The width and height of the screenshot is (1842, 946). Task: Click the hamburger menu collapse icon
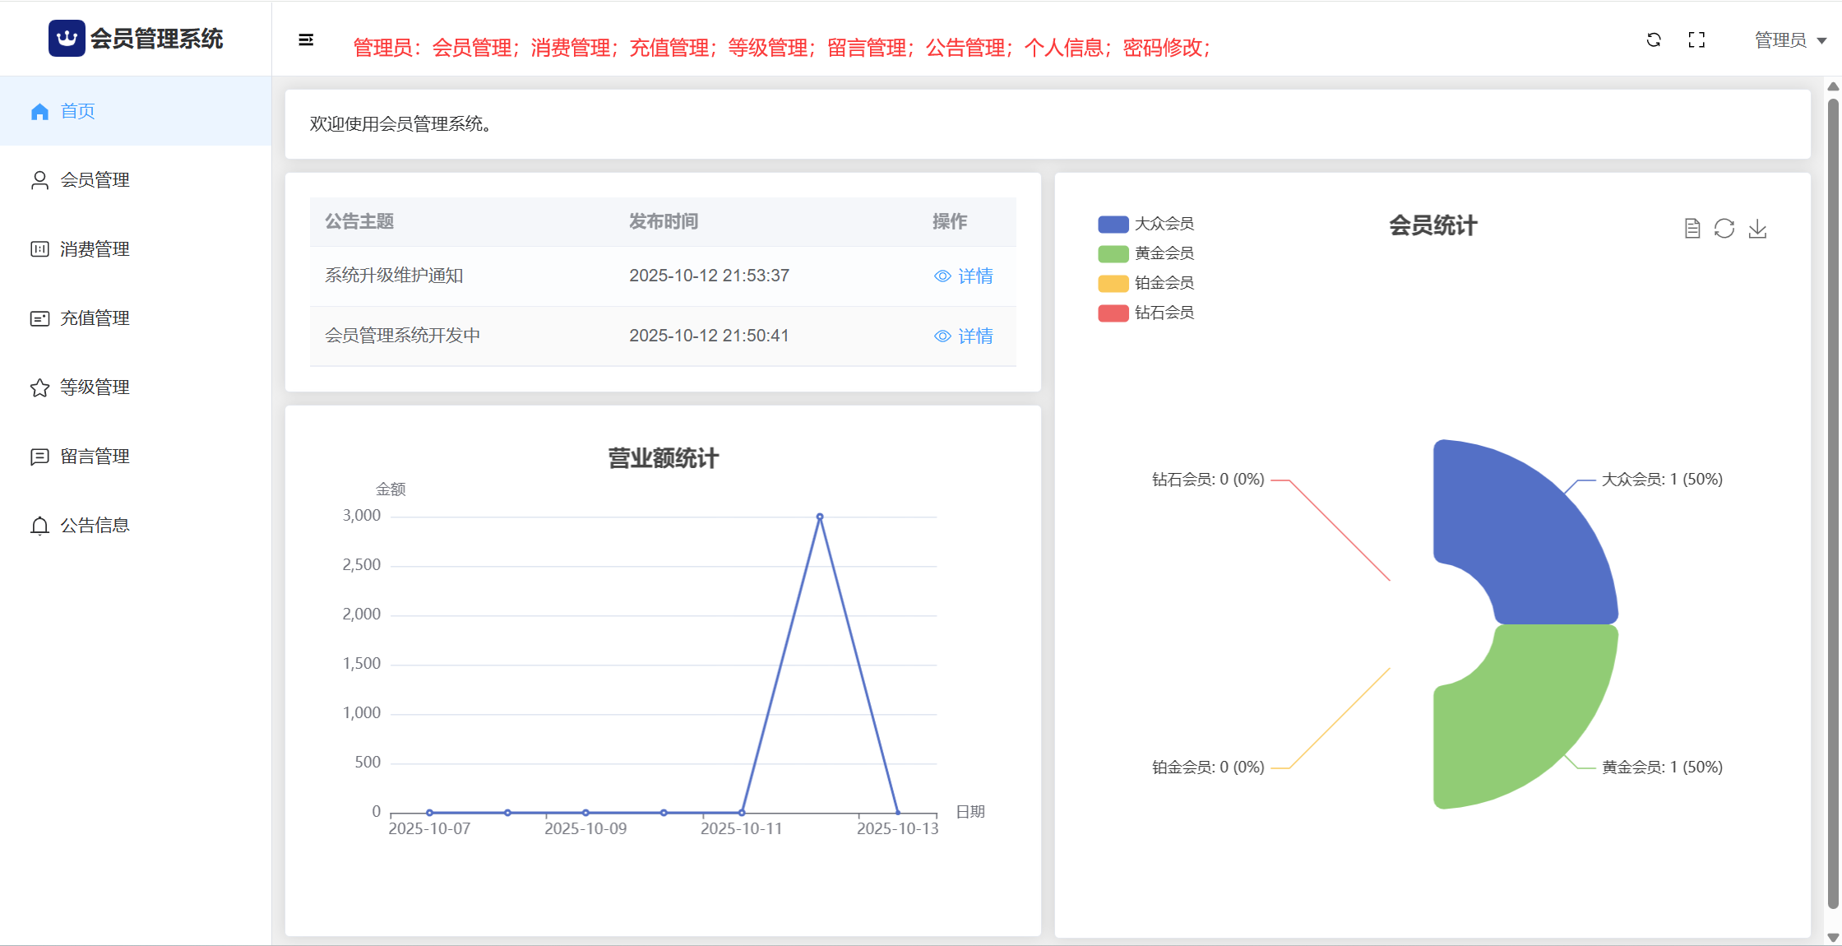pos(306,39)
